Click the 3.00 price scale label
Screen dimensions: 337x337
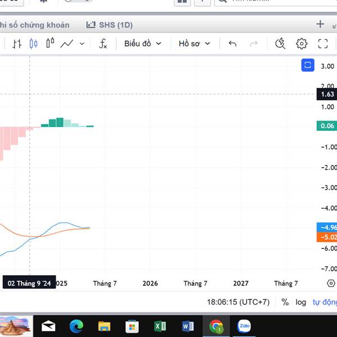pos(327,66)
